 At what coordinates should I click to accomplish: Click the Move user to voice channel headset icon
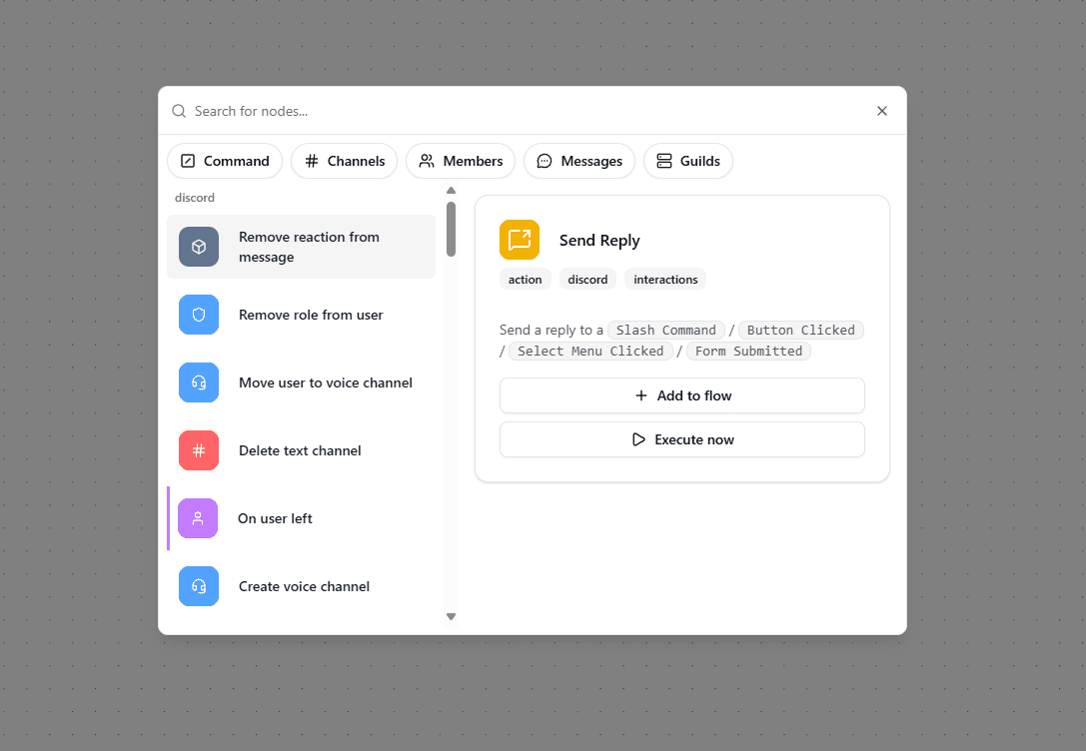point(199,382)
